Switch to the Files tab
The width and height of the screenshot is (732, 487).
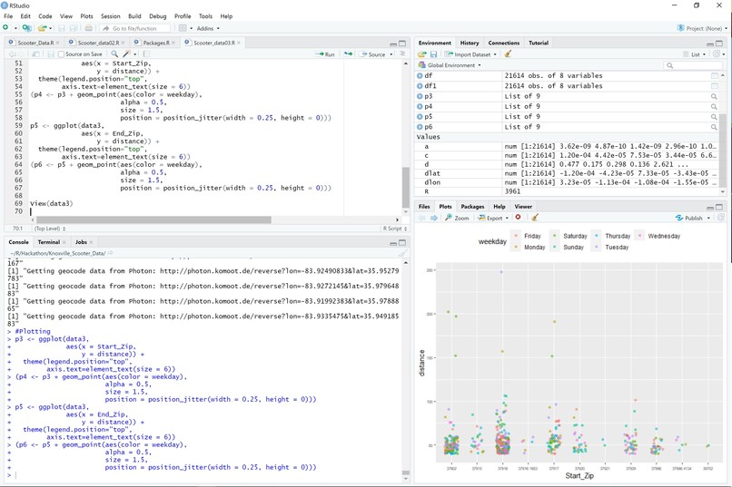pyautogui.click(x=424, y=206)
